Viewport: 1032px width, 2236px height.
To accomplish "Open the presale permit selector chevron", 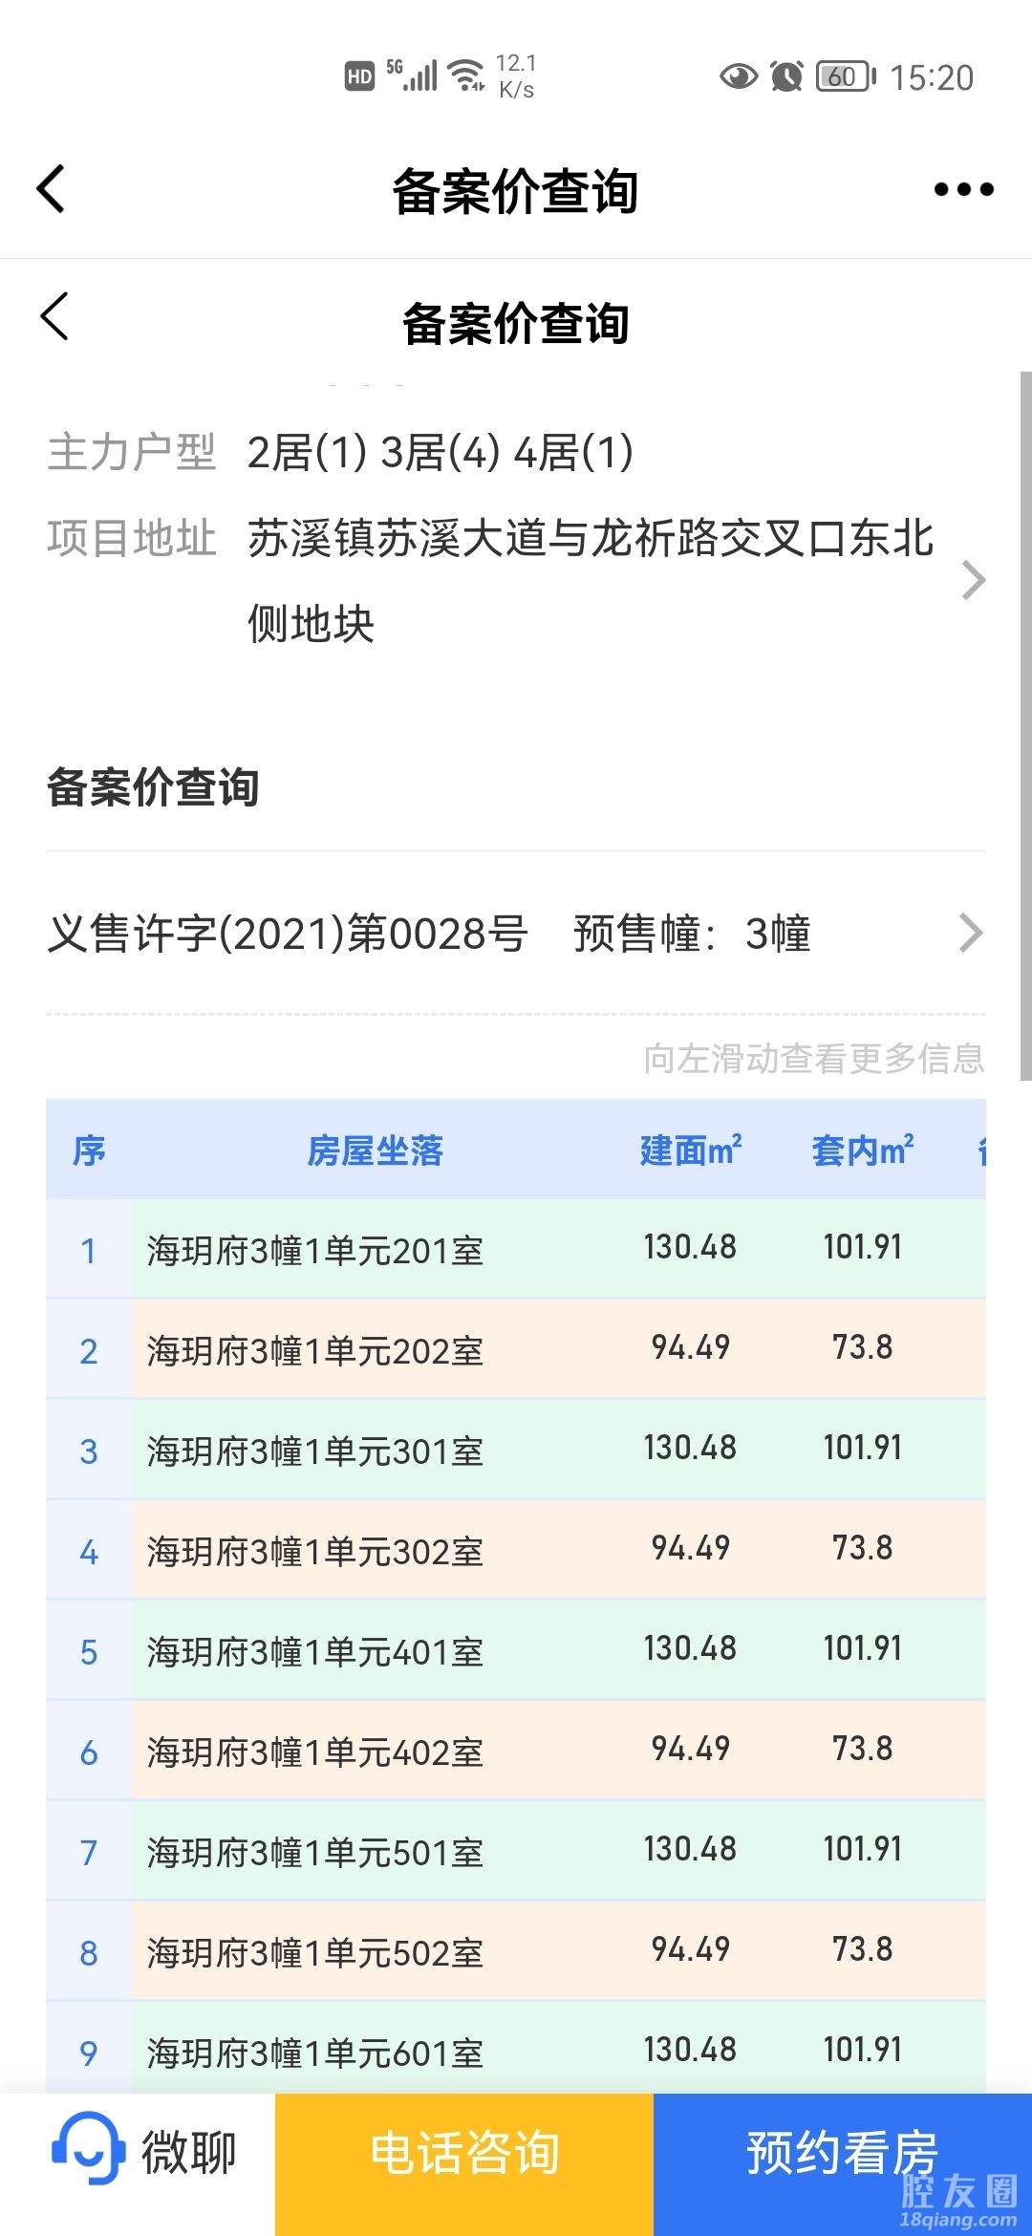I will (x=971, y=934).
